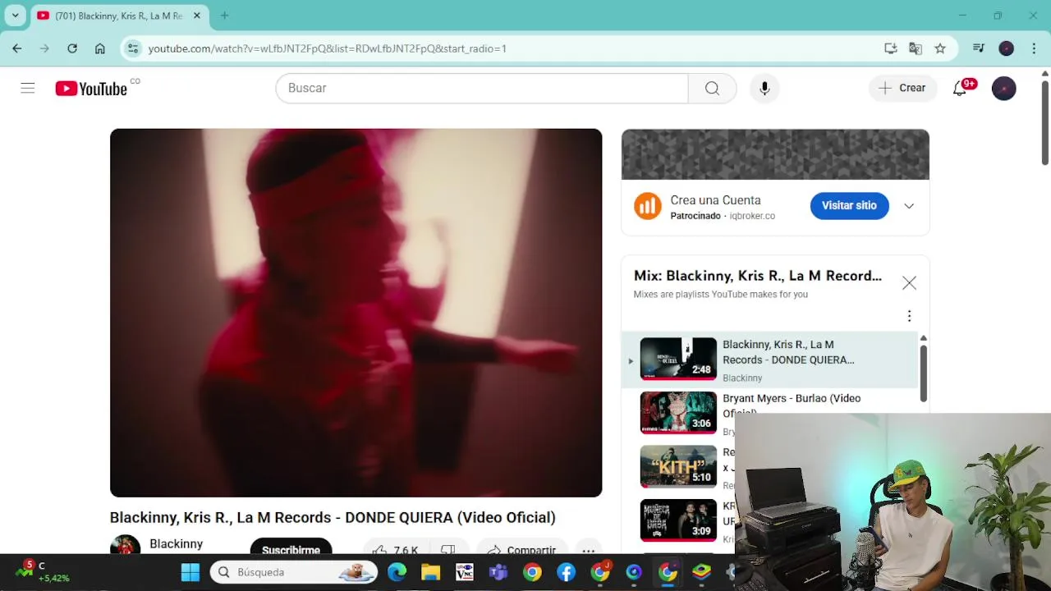Click the Crear button
Viewport: 1051px width, 591px height.
pyautogui.click(x=902, y=88)
